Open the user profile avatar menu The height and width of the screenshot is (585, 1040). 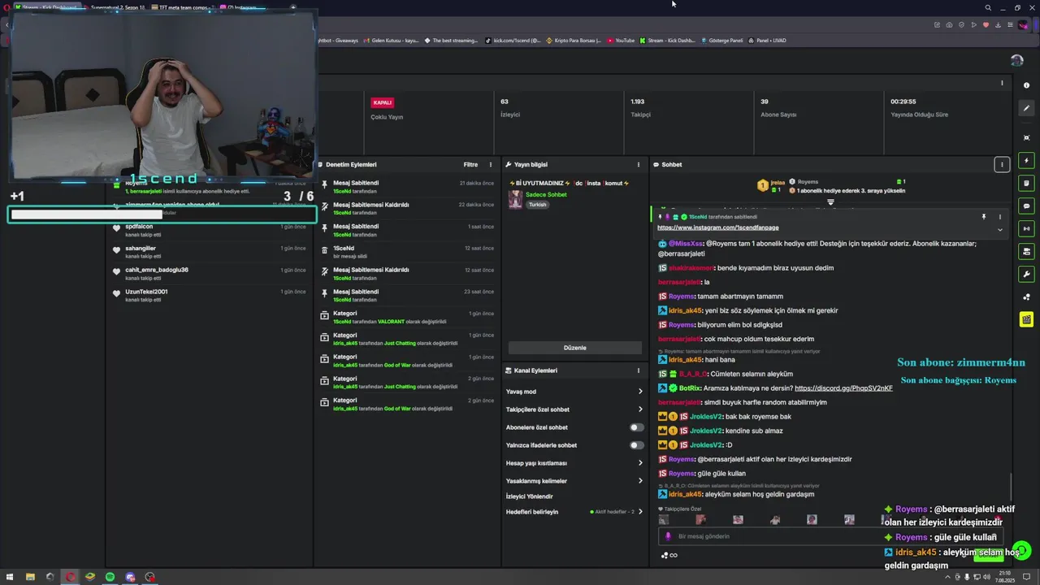pyautogui.click(x=1016, y=60)
